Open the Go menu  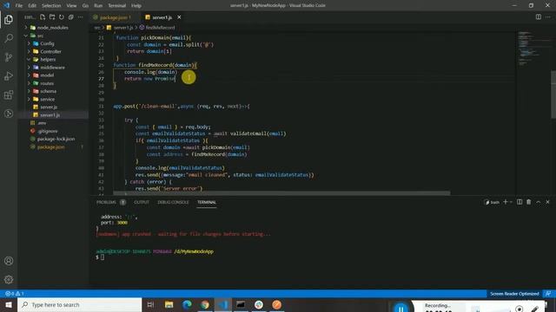85,6
